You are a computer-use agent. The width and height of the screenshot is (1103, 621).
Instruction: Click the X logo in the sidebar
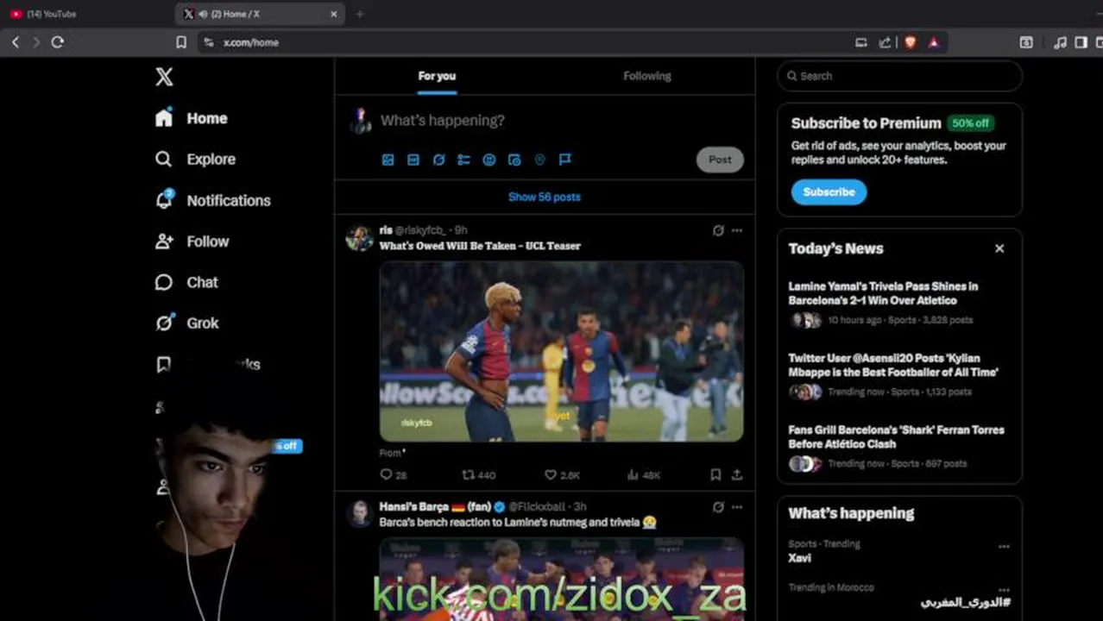[x=164, y=76]
